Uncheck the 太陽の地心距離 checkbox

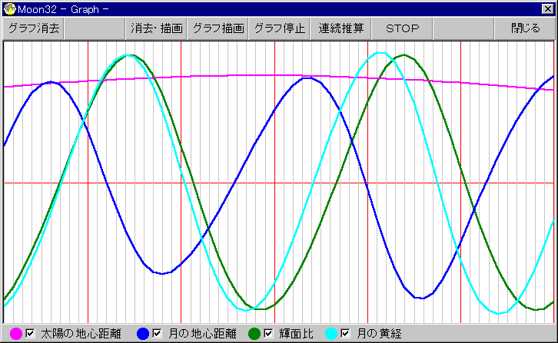[x=31, y=333]
